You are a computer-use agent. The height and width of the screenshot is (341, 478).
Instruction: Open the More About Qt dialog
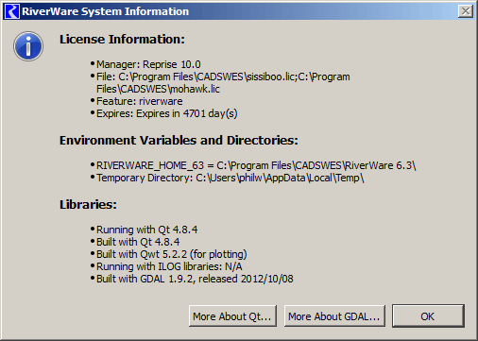(232, 315)
